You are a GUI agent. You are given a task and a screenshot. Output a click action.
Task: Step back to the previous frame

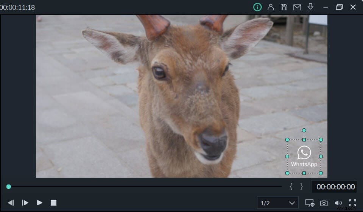[x=11, y=203]
